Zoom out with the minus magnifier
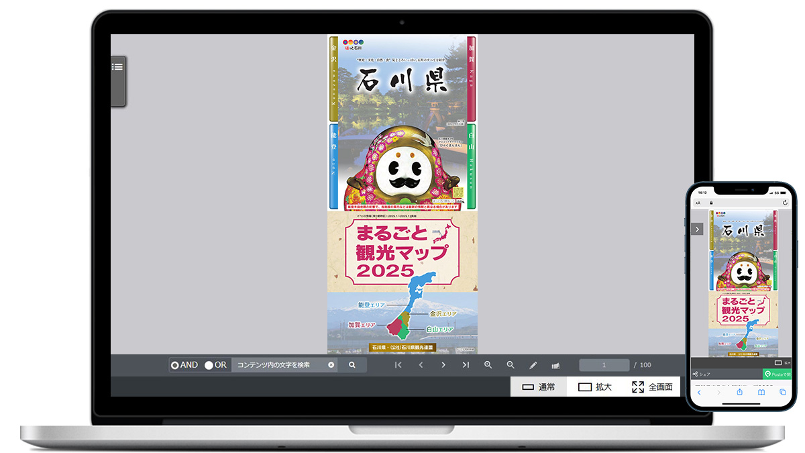Viewport: 805px width, 453px height. (511, 365)
